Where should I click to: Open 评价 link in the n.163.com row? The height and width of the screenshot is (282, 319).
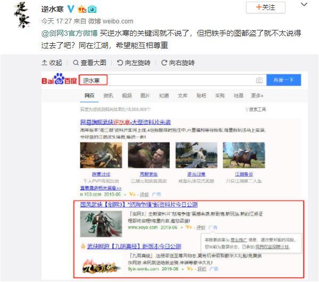144,195
